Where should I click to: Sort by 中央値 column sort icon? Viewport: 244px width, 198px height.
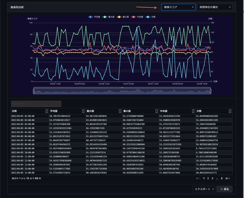click(193, 111)
